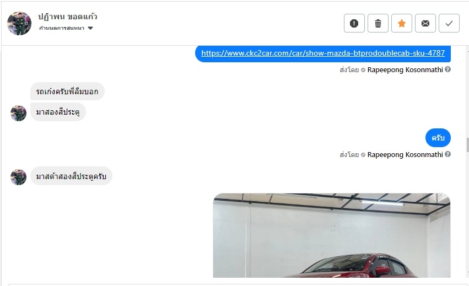The image size is (469, 286).
Task: Open the red car photo attachment
Action: point(332,235)
